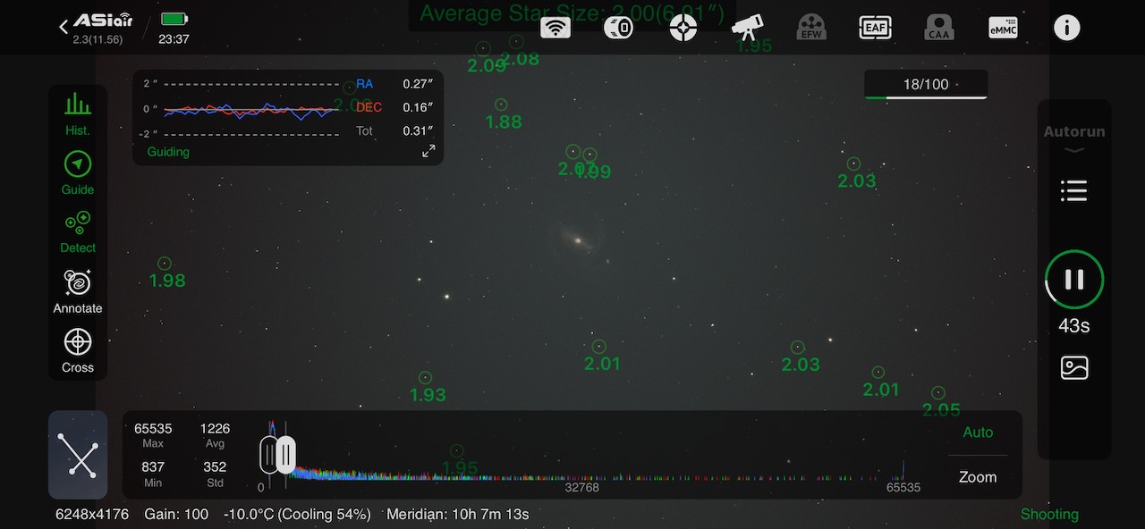Image resolution: width=1145 pixels, height=529 pixels.
Task: Open the Autorun mode dropdown
Action: pos(1074,137)
